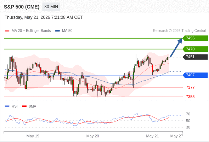The width and height of the screenshot is (209, 142).
Task: Click the blue MA 50 legend swatch
Action: 58,31
